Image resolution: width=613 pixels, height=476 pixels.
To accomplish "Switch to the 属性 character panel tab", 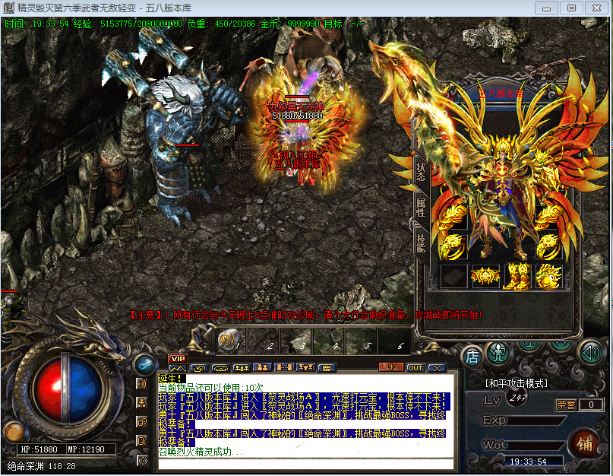I will [x=421, y=207].
